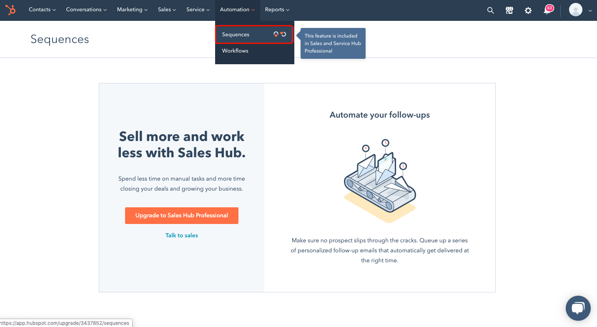This screenshot has height=327, width=597.
Task: Expand the Service menu
Action: 198,10
